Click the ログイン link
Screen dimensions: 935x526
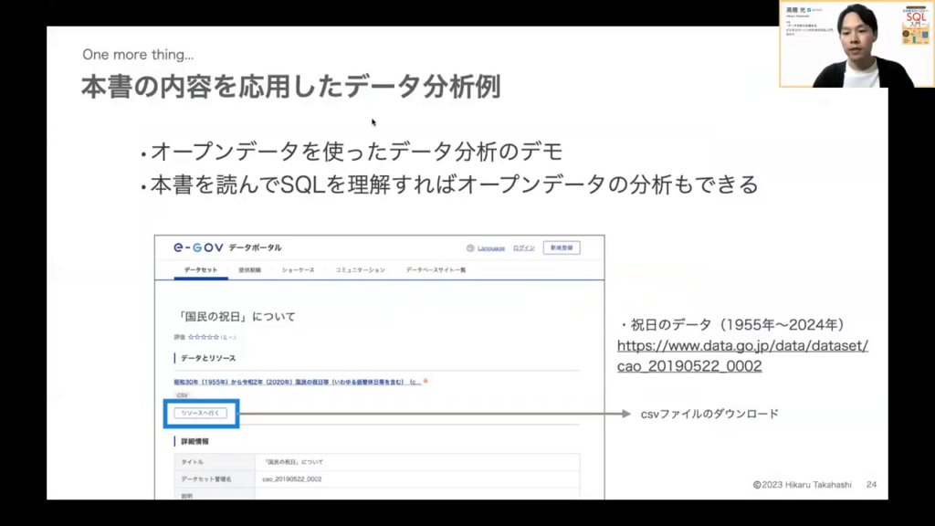coord(524,247)
